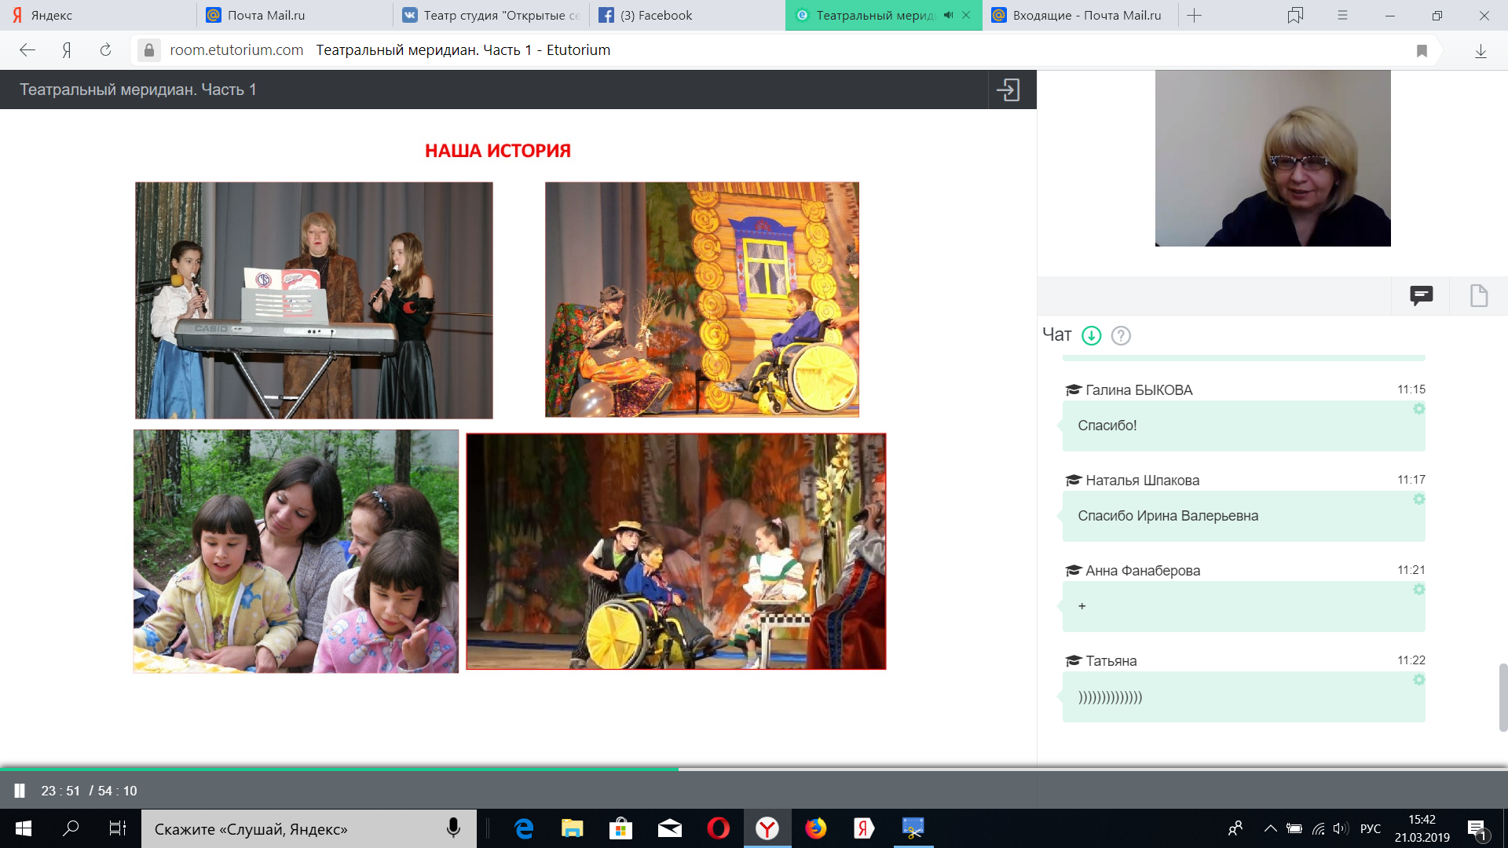This screenshot has height=848, width=1508.
Task: Open the browser hamburger menu
Action: pyautogui.click(x=1342, y=15)
